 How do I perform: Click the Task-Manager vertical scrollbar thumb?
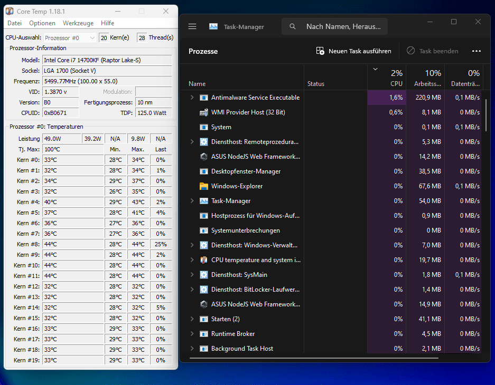pos(486,115)
